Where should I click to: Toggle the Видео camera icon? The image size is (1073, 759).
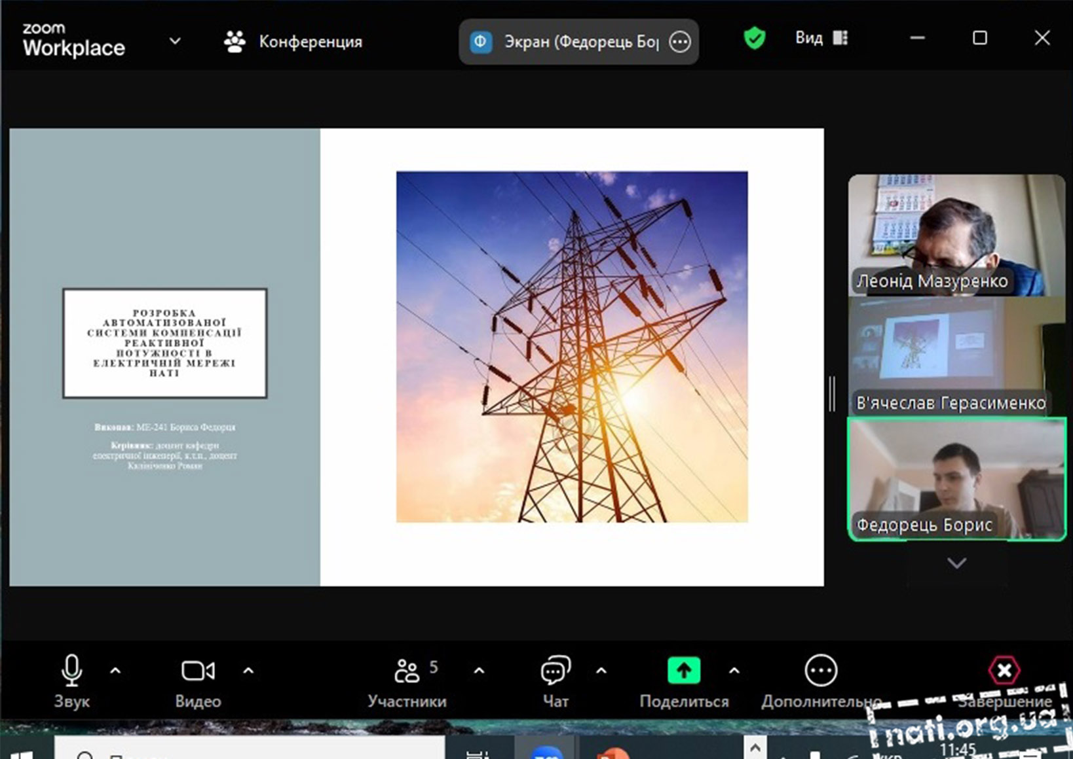coord(197,671)
